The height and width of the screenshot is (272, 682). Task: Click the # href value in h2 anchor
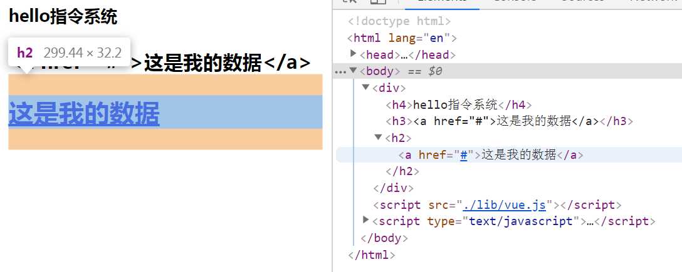pos(464,155)
